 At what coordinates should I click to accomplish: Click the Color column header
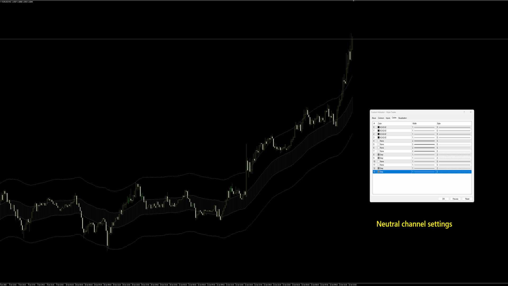[x=394, y=124]
